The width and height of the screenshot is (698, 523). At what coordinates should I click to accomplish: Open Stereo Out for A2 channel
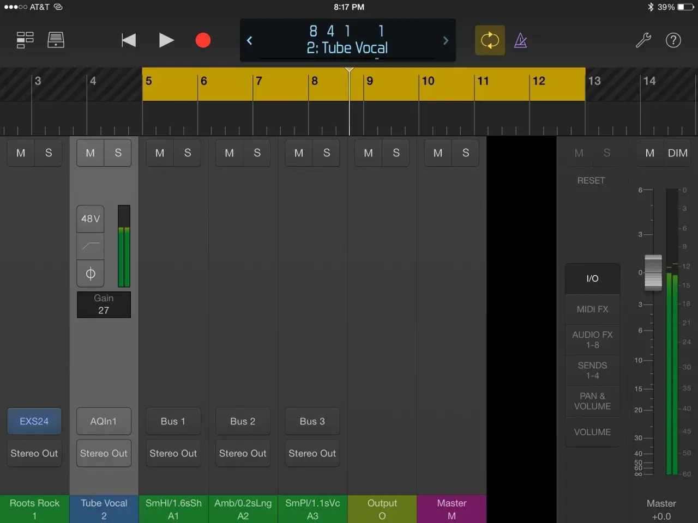point(243,453)
